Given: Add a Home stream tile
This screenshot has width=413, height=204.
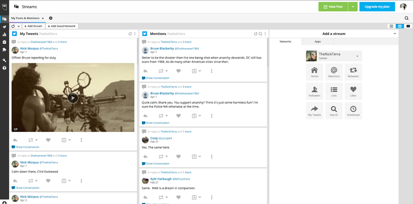Looking at the screenshot, I should 314,72.
